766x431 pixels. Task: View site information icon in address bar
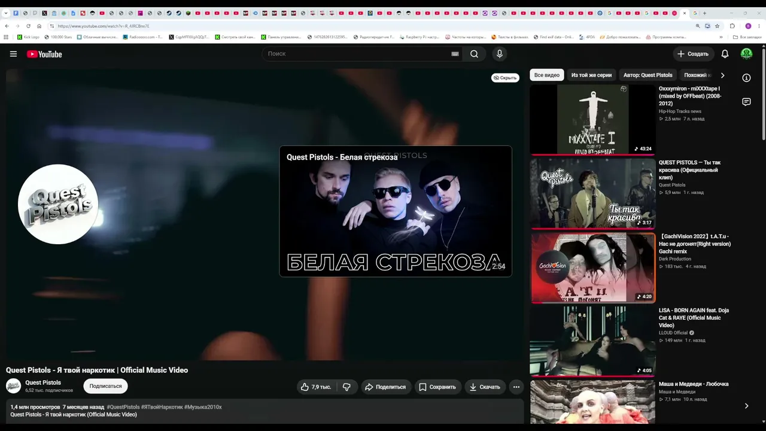tap(52, 26)
